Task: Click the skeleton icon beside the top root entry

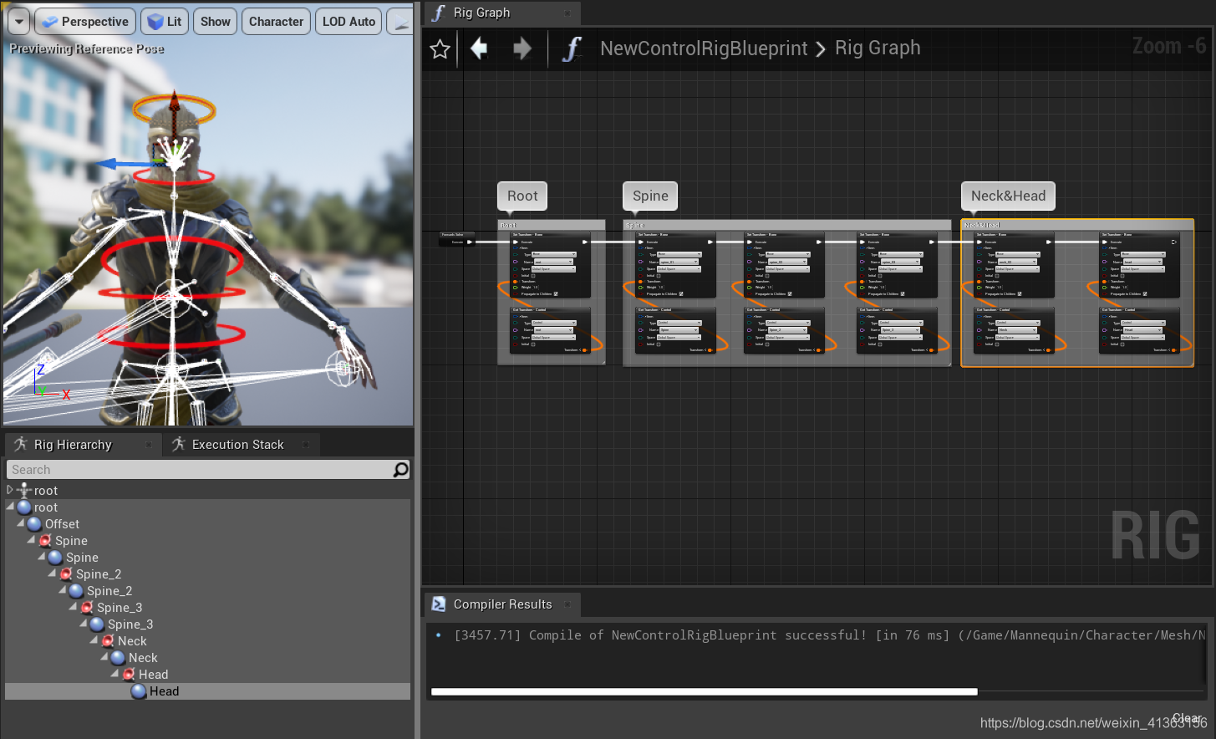Action: (x=23, y=490)
